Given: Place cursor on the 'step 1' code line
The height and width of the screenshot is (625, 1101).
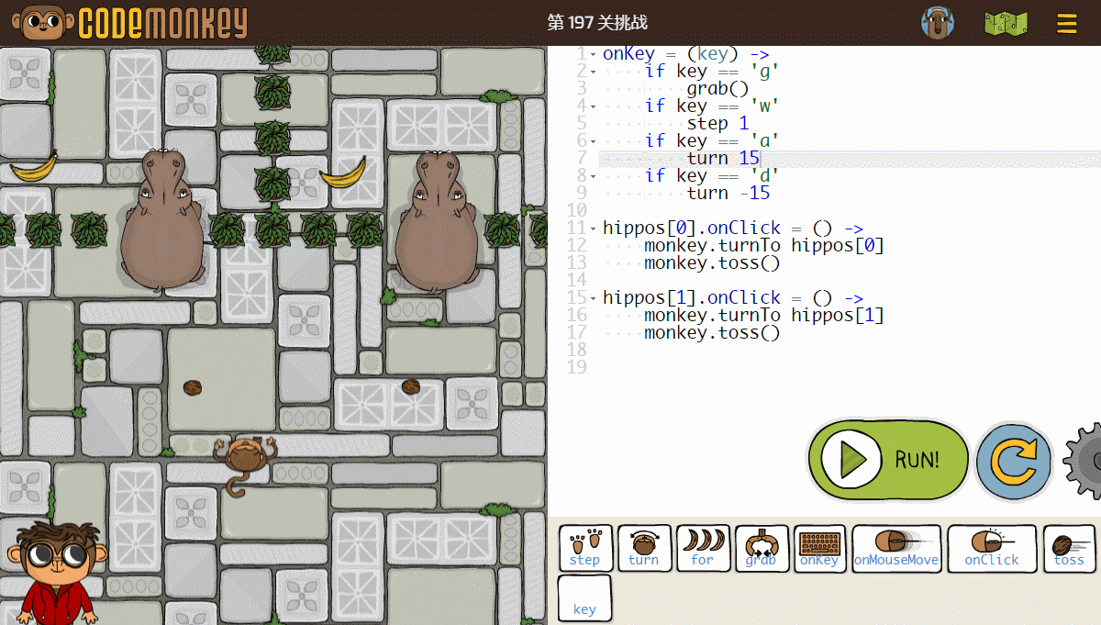Looking at the screenshot, I should 718,123.
